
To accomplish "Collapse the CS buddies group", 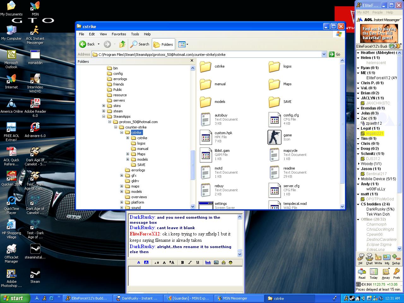I will 358,204.
